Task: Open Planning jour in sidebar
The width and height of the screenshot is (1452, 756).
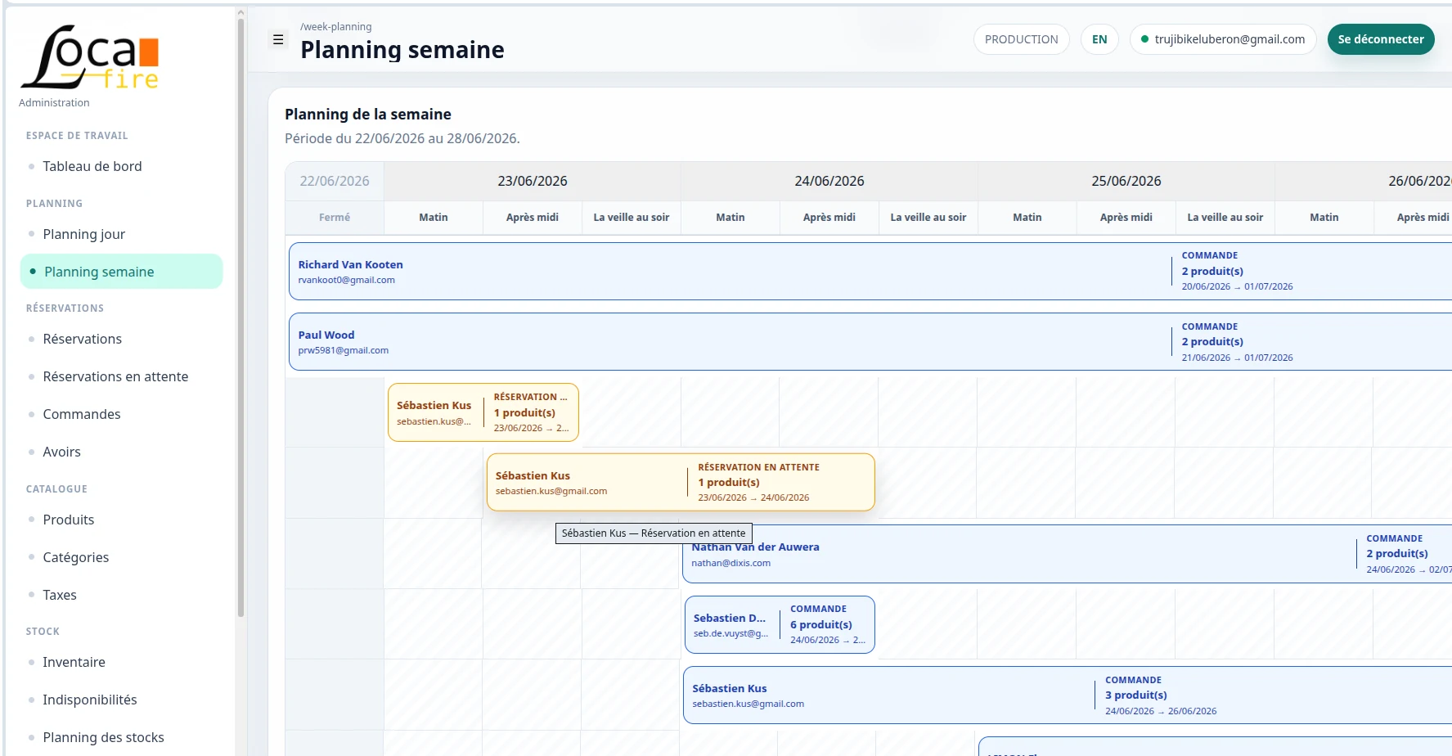Action: (121, 234)
